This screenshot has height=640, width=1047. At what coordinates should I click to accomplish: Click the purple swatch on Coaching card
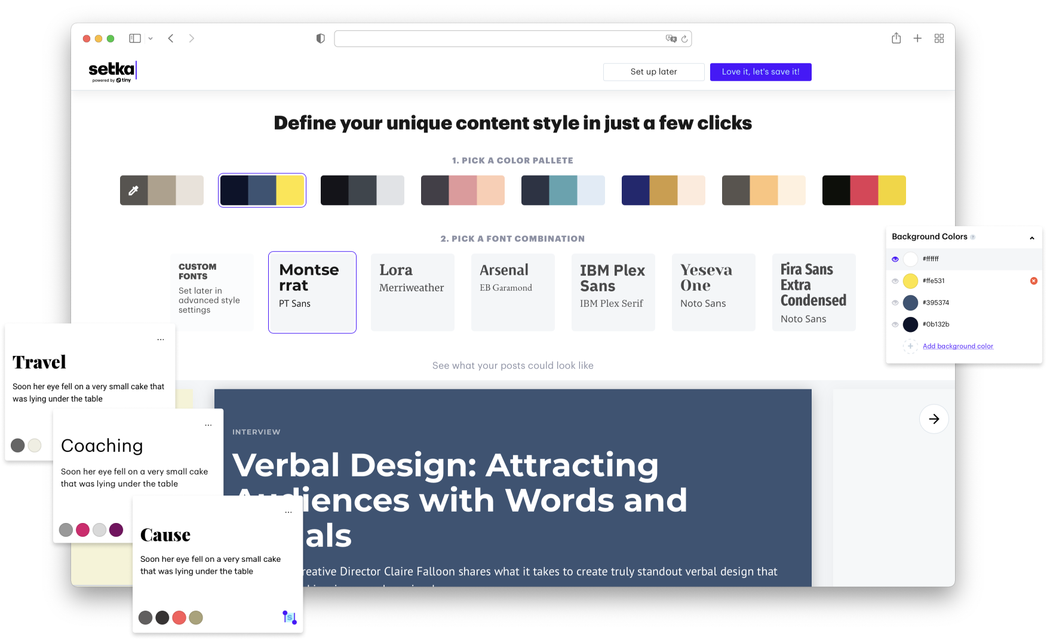(116, 530)
